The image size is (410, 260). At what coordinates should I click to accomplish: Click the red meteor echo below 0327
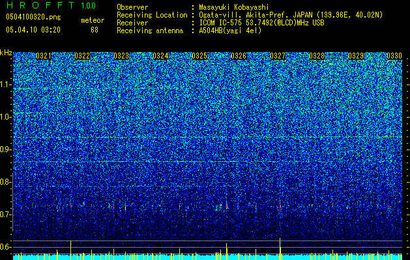[x=280, y=207]
